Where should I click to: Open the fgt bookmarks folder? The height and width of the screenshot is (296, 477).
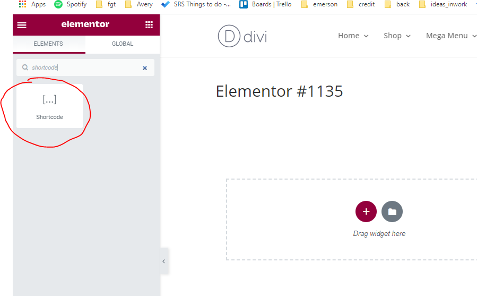[x=106, y=4]
